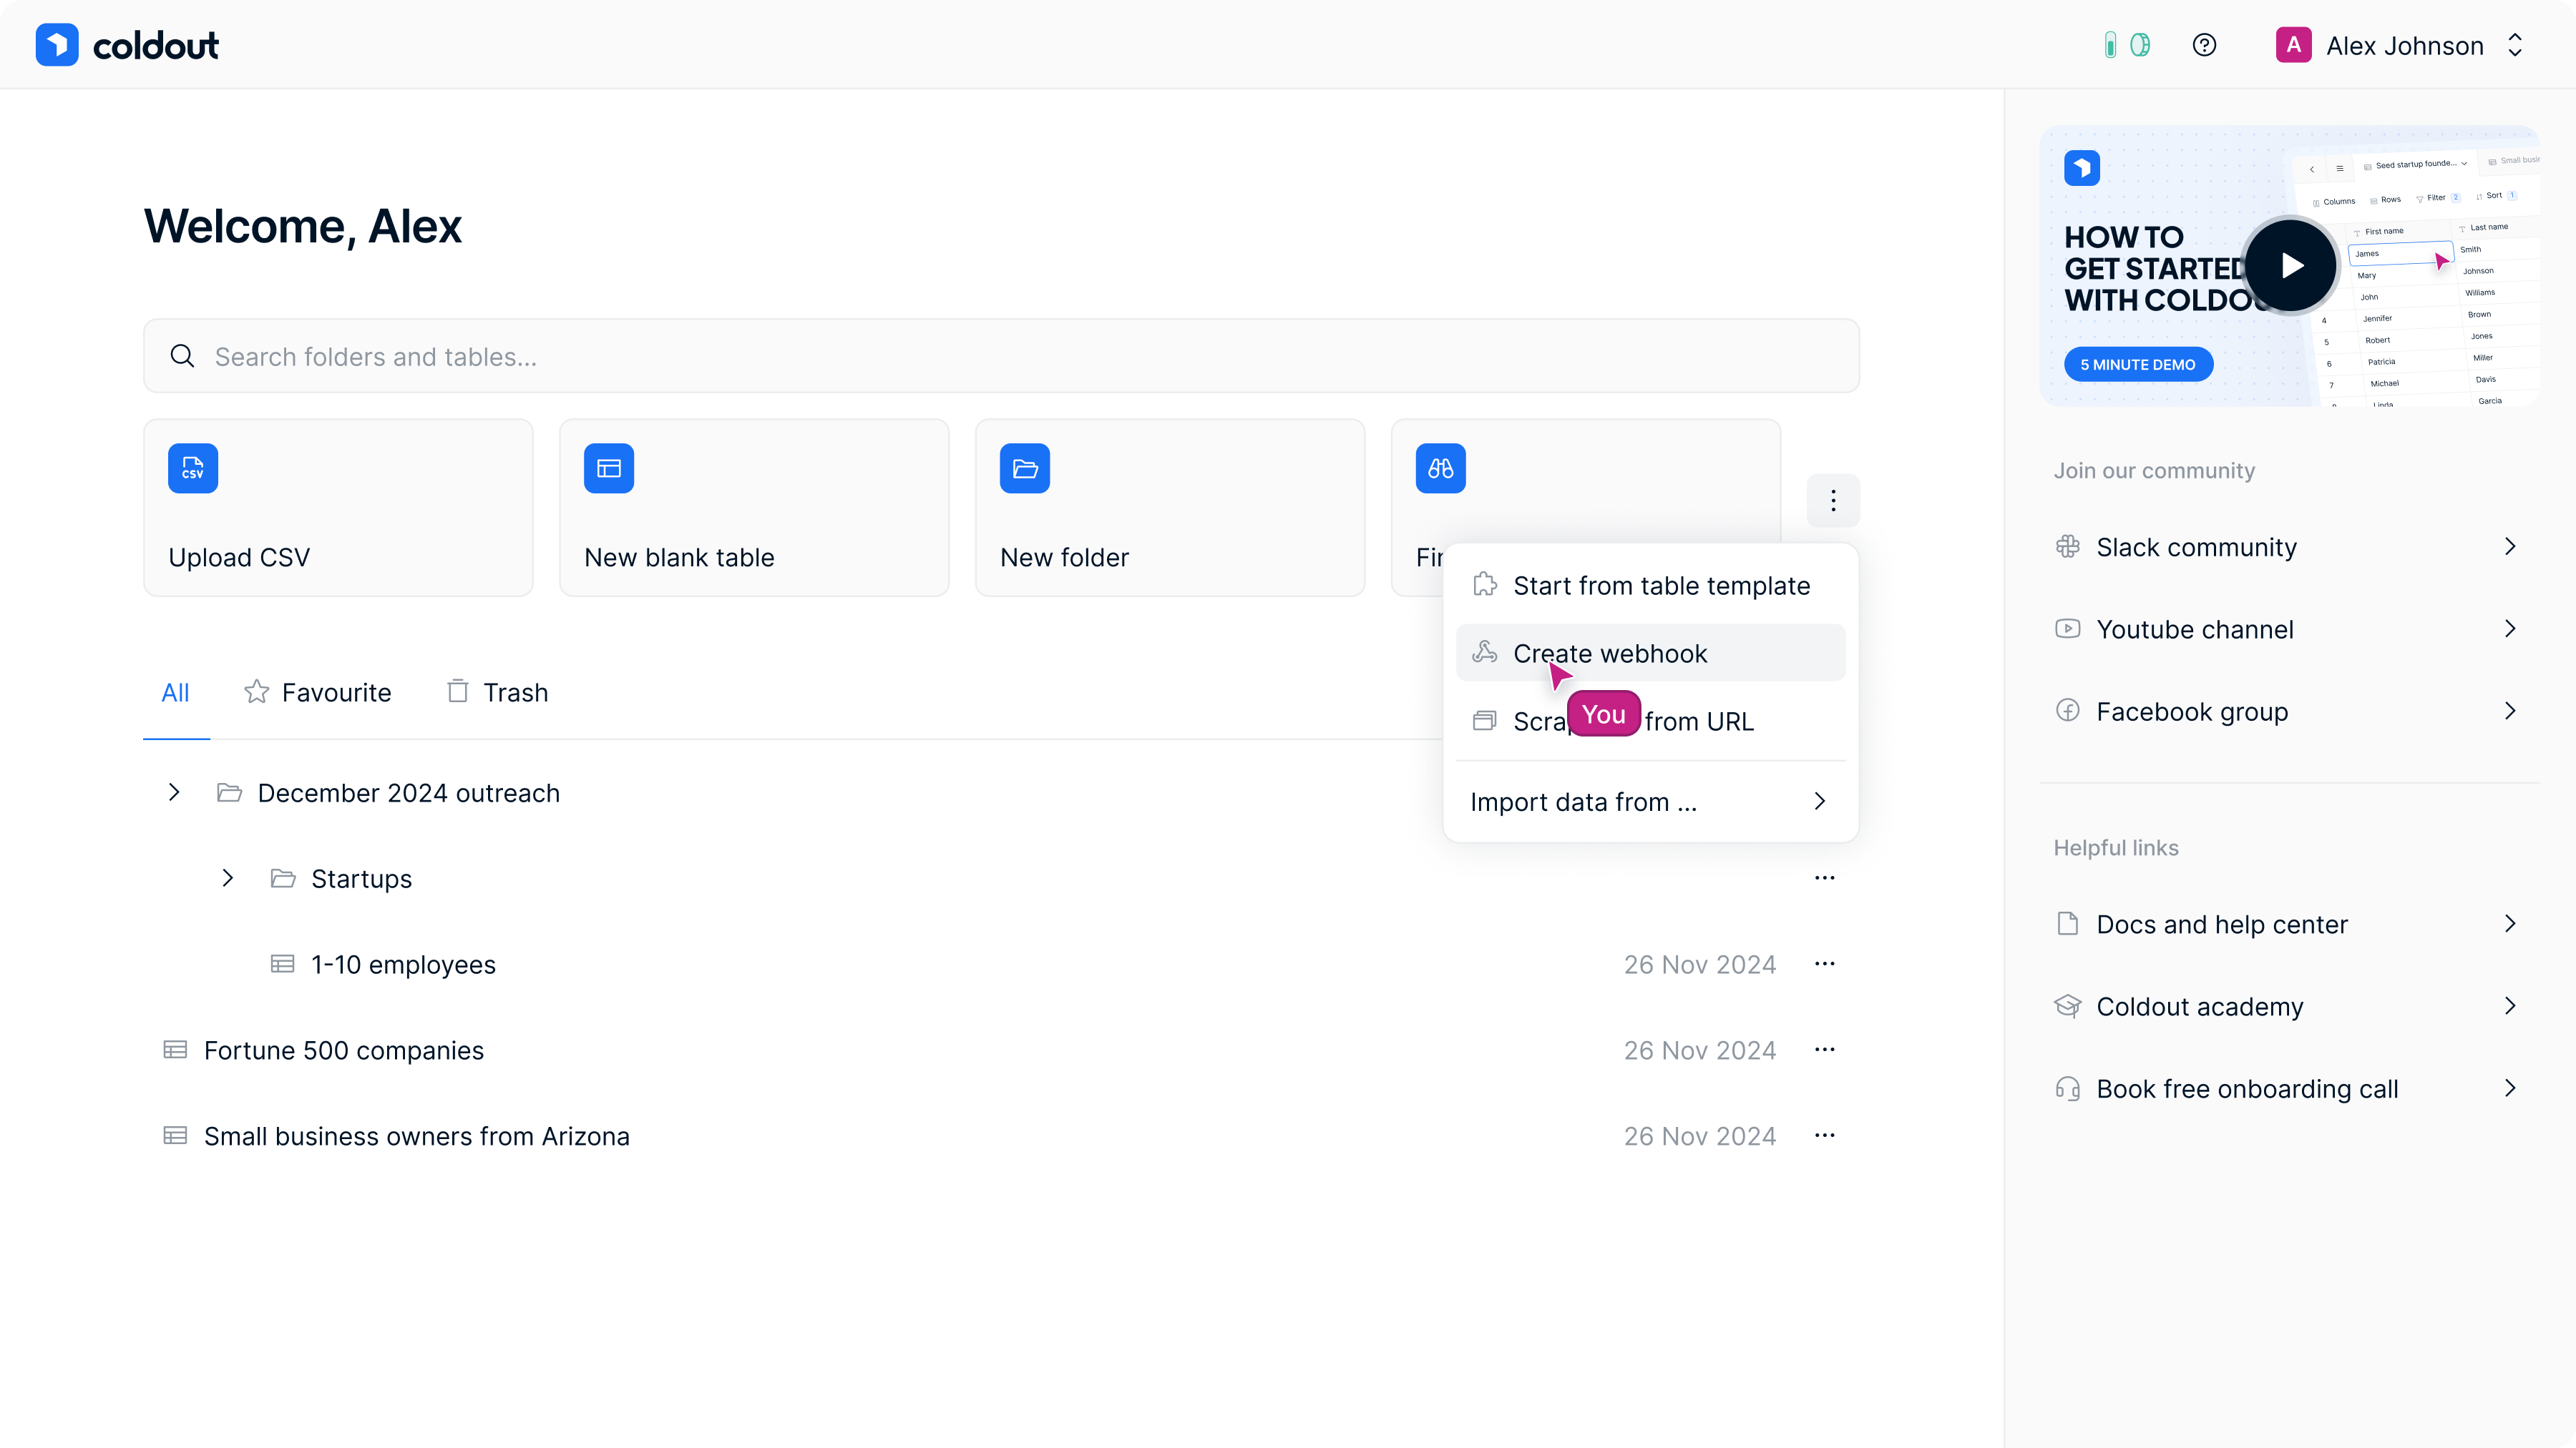Open options menu for Startups folder
This screenshot has width=2576, height=1448.
[1825, 878]
